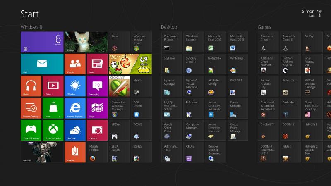Image resolution: width=331 pixels, height=186 pixels.
Task: Open the SkyDrive desktop tile in the Desktop group
Action: pos(172,64)
